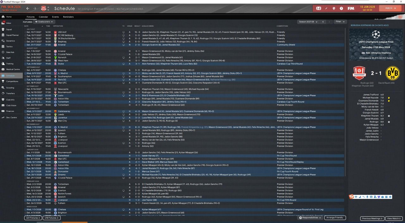Switch to the Fixtures tab
The height and width of the screenshot is (223, 405).
tap(31, 17)
